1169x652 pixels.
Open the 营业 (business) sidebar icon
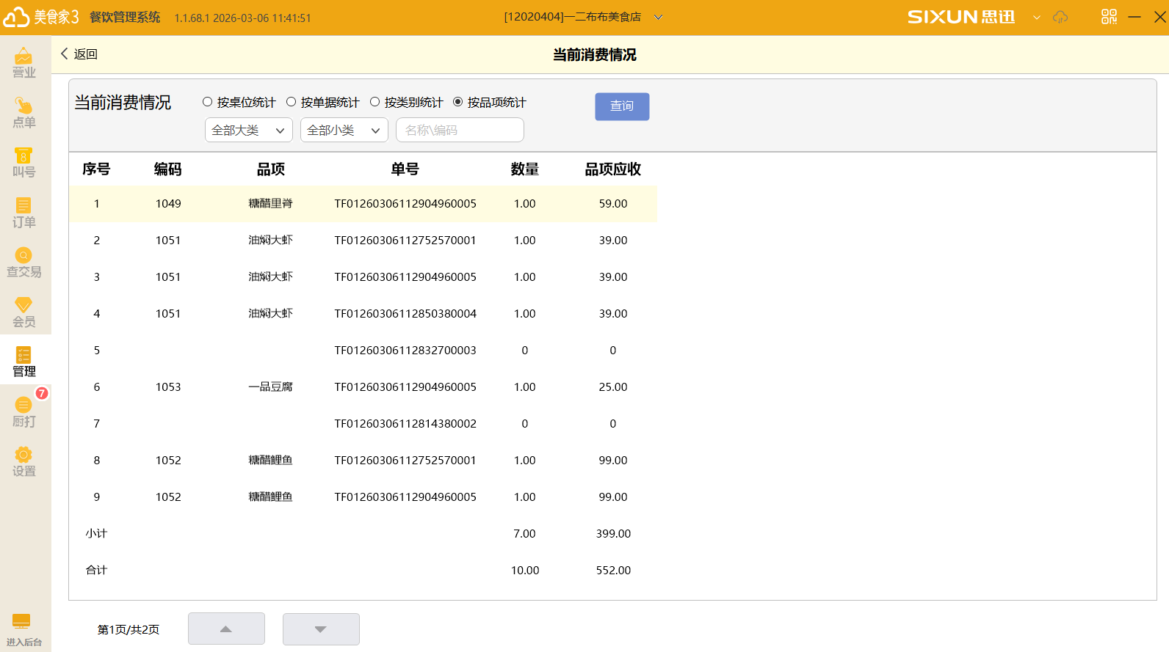point(23,62)
